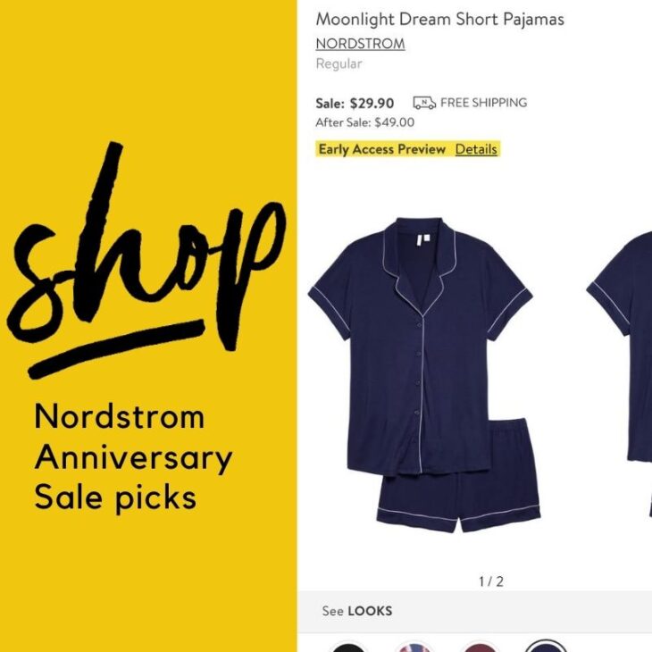Tap the See LOOKS bar

click(x=475, y=611)
